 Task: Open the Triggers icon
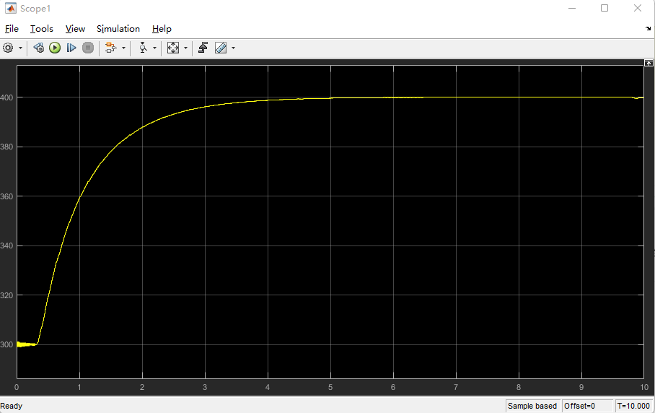(x=203, y=48)
